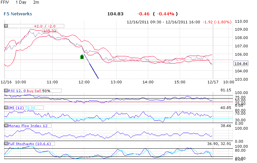
Task: Click the IMI 70 30 threshold values
Action: click(30, 108)
